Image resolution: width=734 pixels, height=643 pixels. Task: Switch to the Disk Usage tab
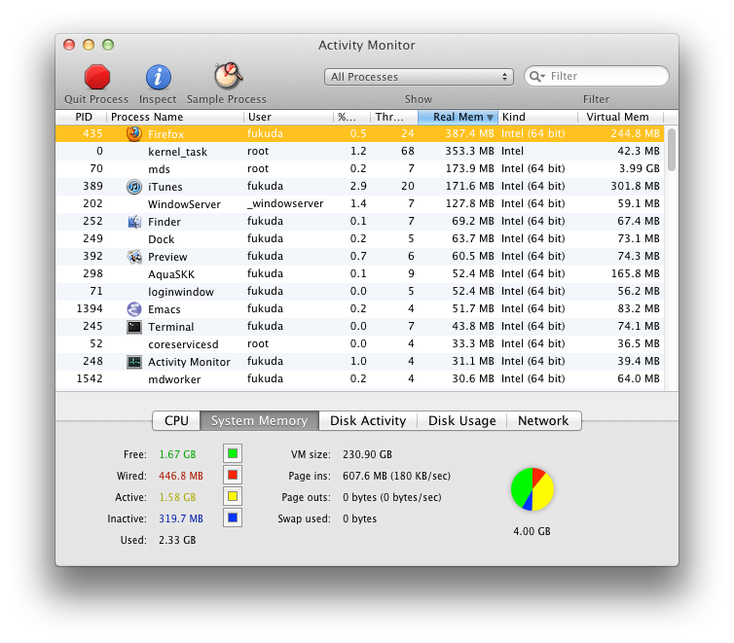click(462, 420)
